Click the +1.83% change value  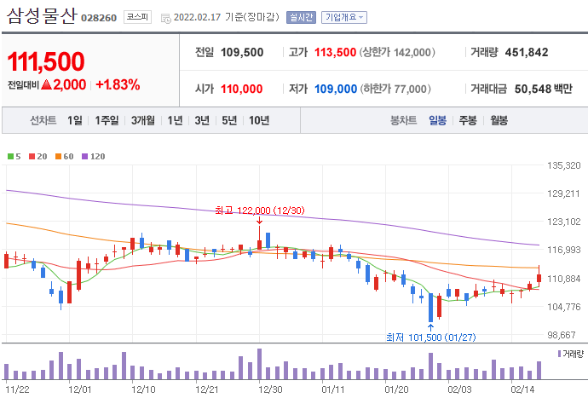(118, 84)
